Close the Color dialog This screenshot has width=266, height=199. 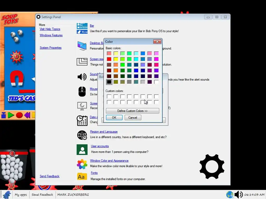coord(157,42)
